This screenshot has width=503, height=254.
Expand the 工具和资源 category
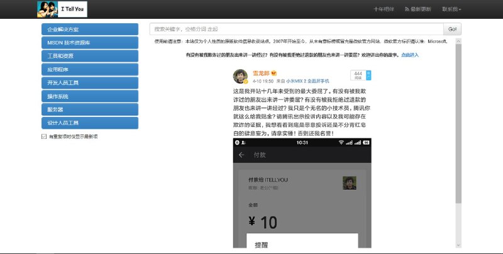(90, 56)
